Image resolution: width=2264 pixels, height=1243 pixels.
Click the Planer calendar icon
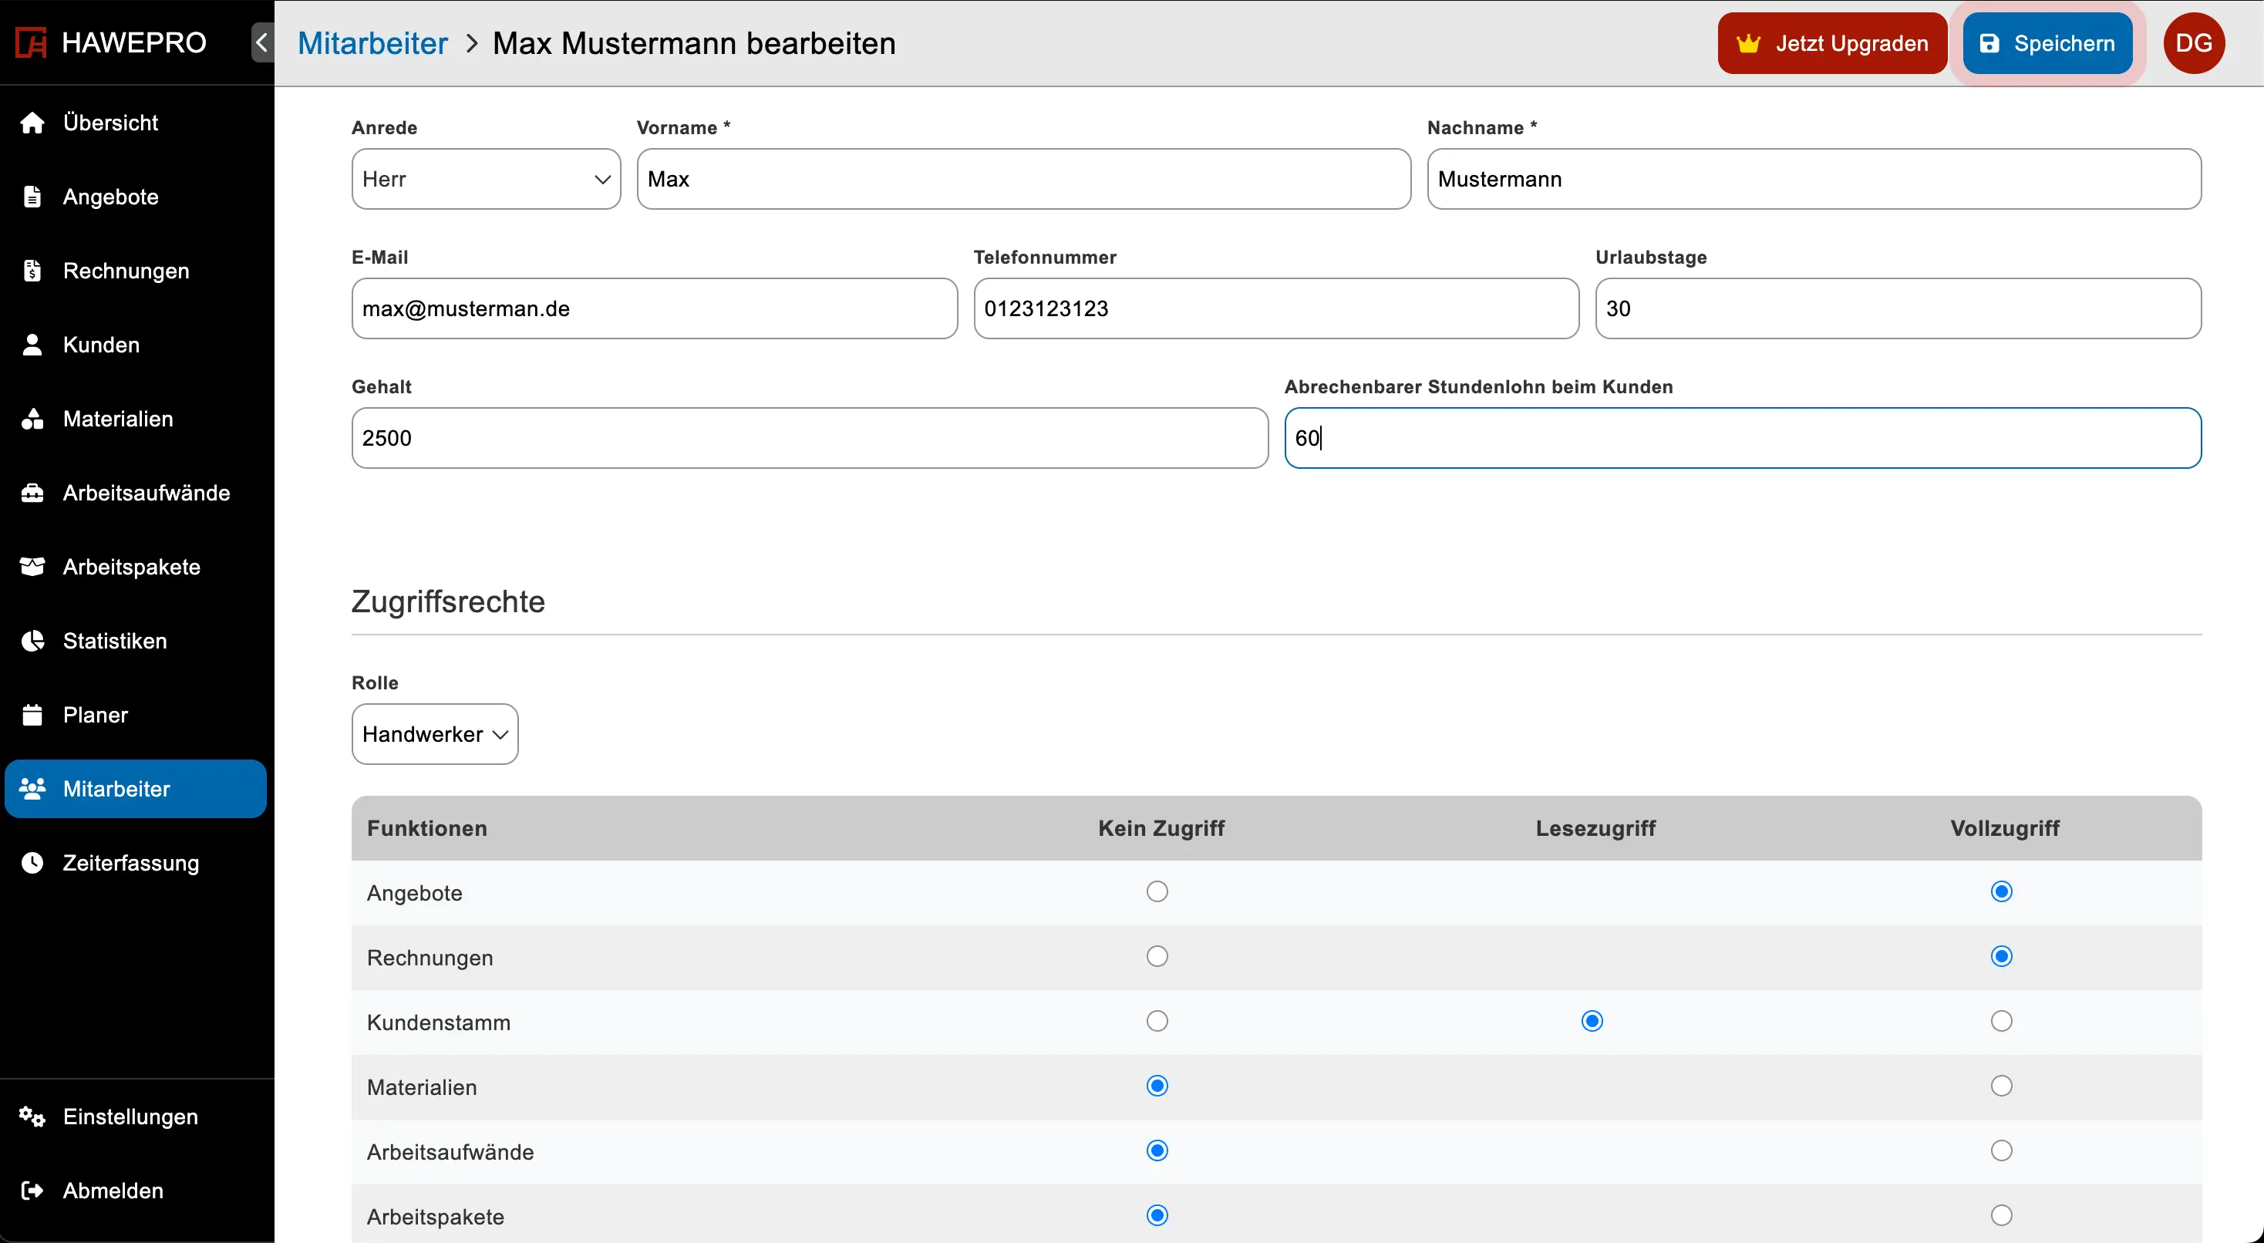32,714
